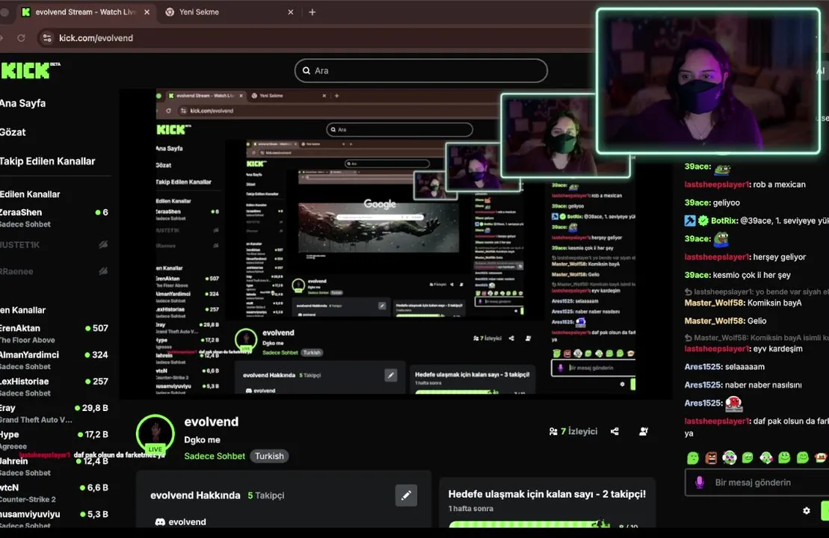Click the main stream video player

pos(395,244)
